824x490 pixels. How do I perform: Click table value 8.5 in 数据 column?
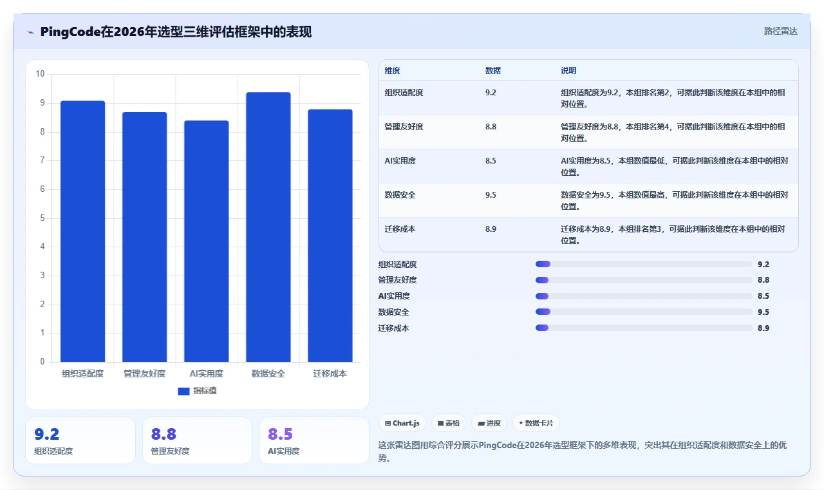click(491, 161)
